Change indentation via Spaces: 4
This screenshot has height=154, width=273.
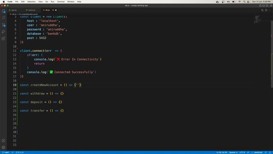pyautogui.click(x=233, y=152)
